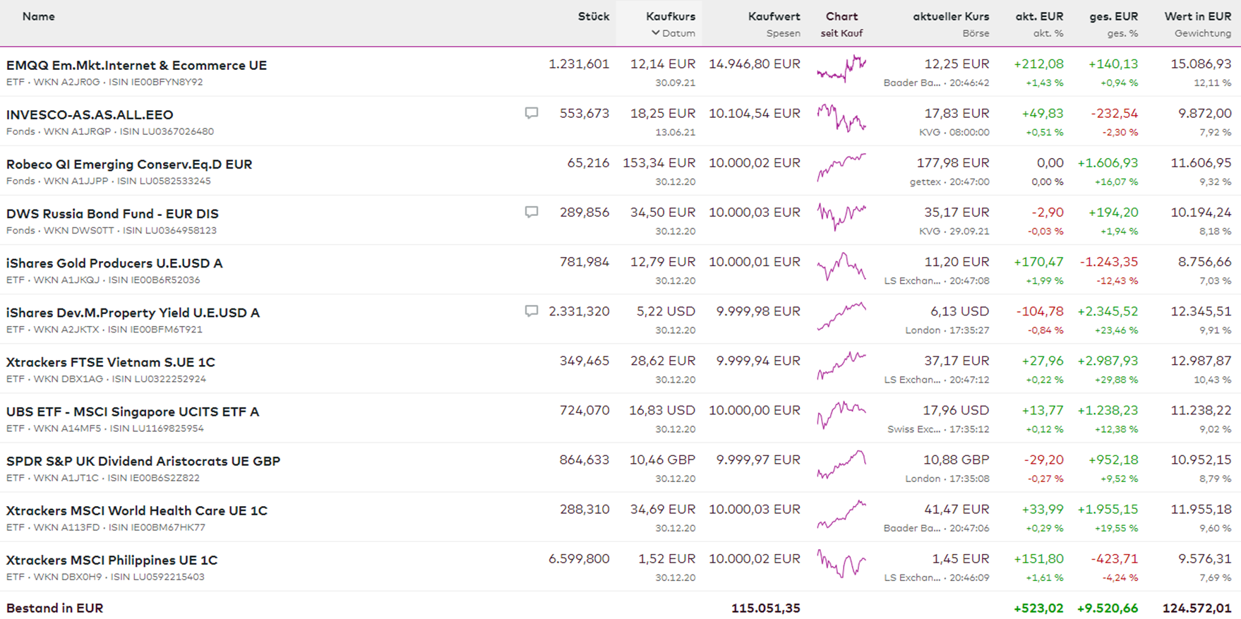The height and width of the screenshot is (619, 1241).
Task: Open the comment icon for INVESCO-AS.AS.ALL.EEO
Action: pos(532,113)
